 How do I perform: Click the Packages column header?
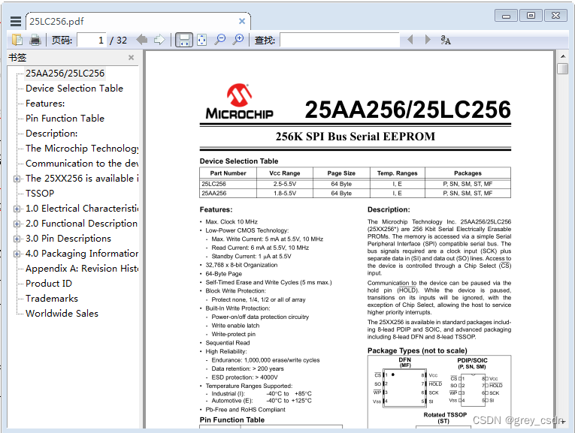pos(468,173)
